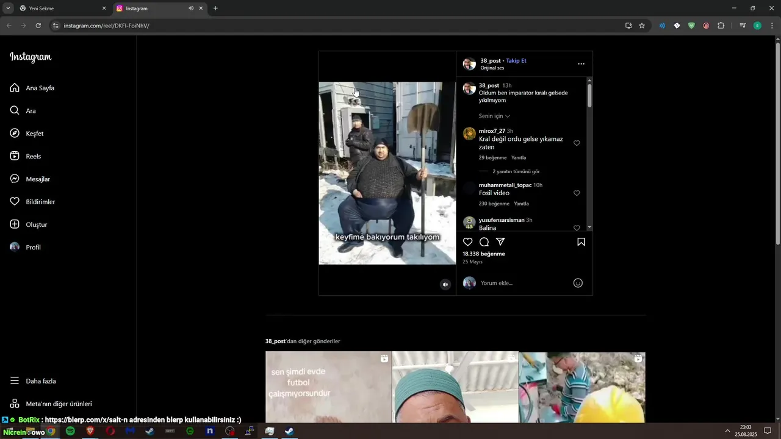The height and width of the screenshot is (439, 781).
Task: Open Ara search in sidebar
Action: coord(23,111)
